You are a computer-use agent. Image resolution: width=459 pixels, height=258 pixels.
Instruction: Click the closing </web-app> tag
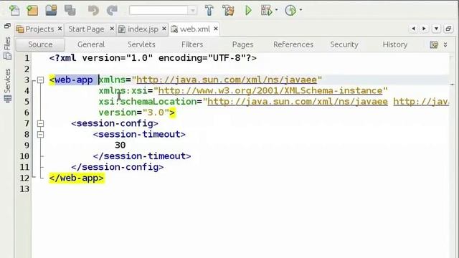(77, 178)
